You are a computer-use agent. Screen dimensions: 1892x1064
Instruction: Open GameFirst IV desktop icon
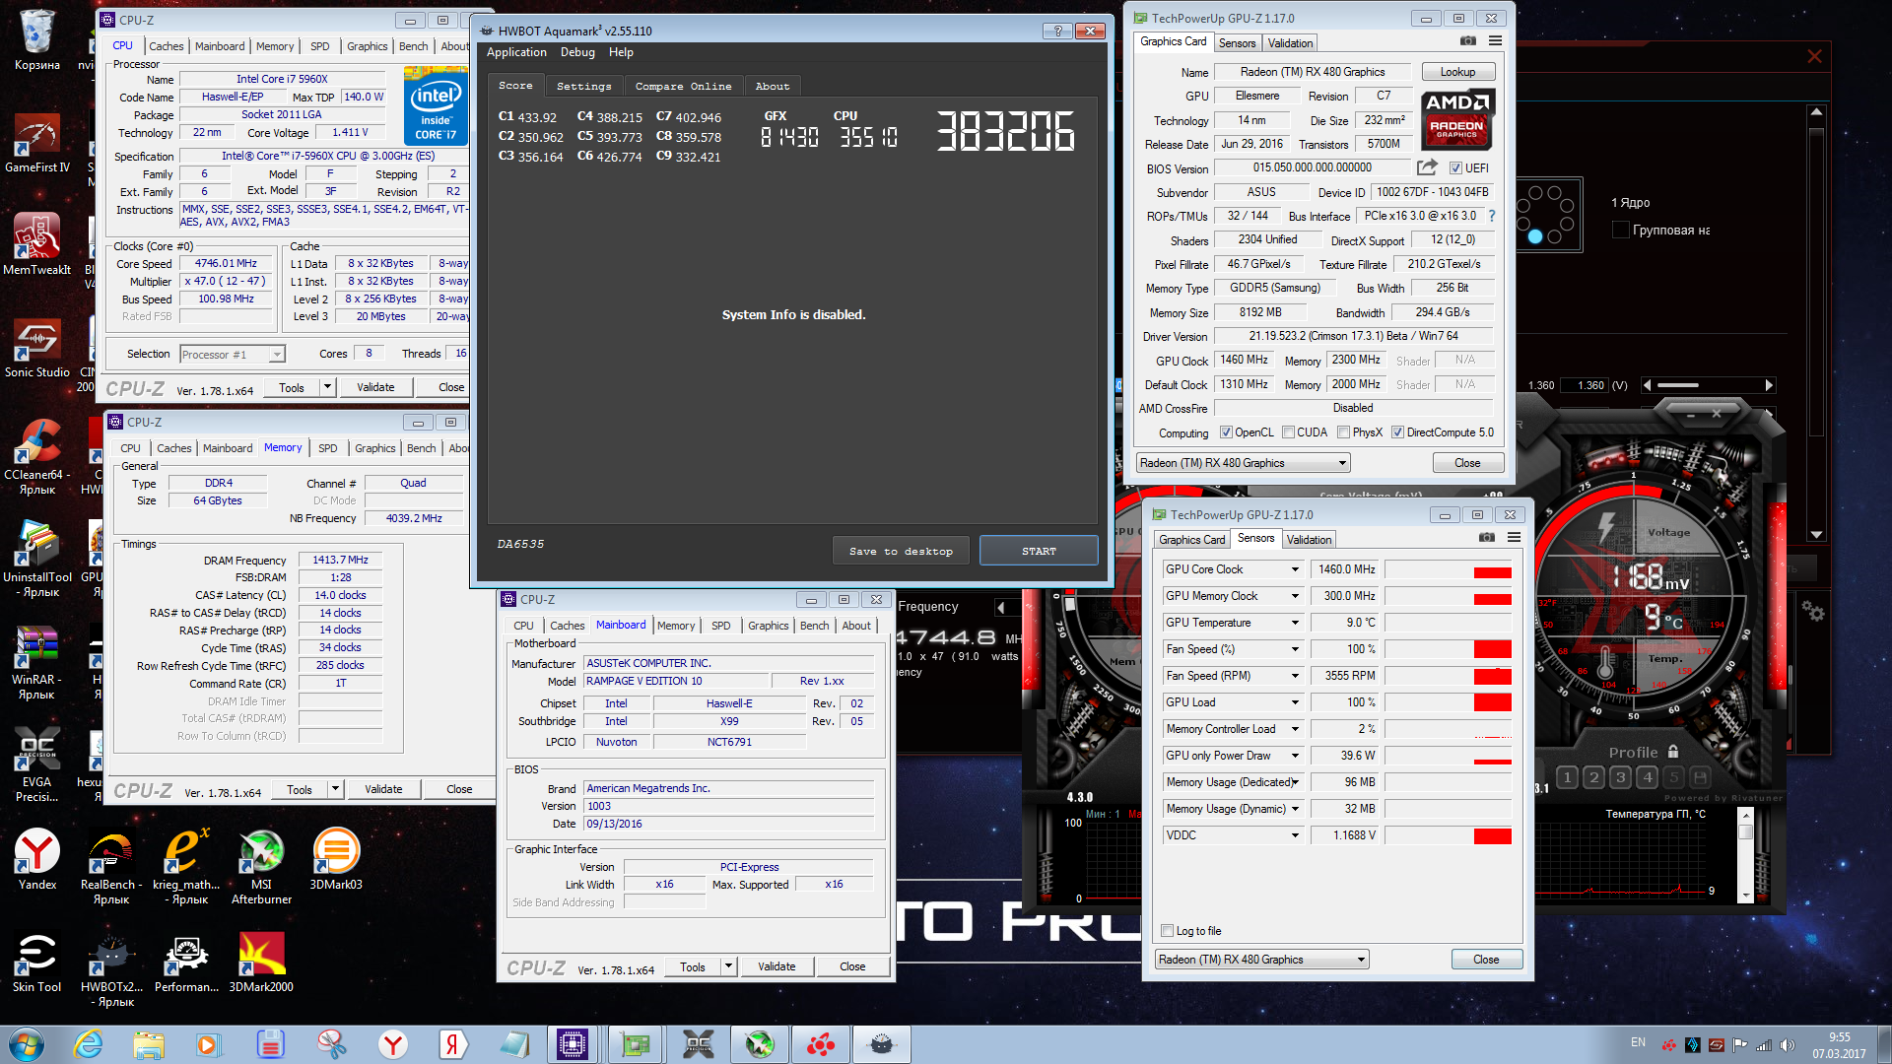tap(37, 142)
